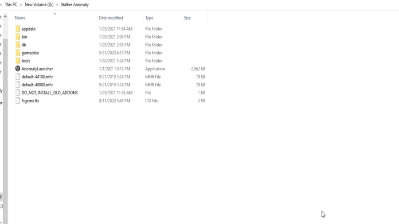Click the LTX File type cell

tap(152, 100)
